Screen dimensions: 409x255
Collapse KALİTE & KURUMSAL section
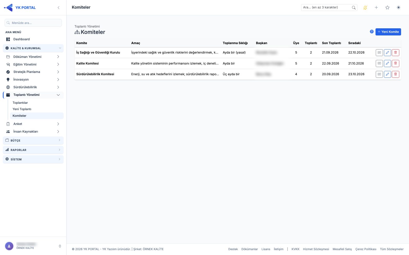tap(33, 48)
